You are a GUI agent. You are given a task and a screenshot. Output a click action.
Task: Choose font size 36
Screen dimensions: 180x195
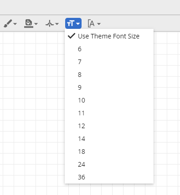pos(109,177)
